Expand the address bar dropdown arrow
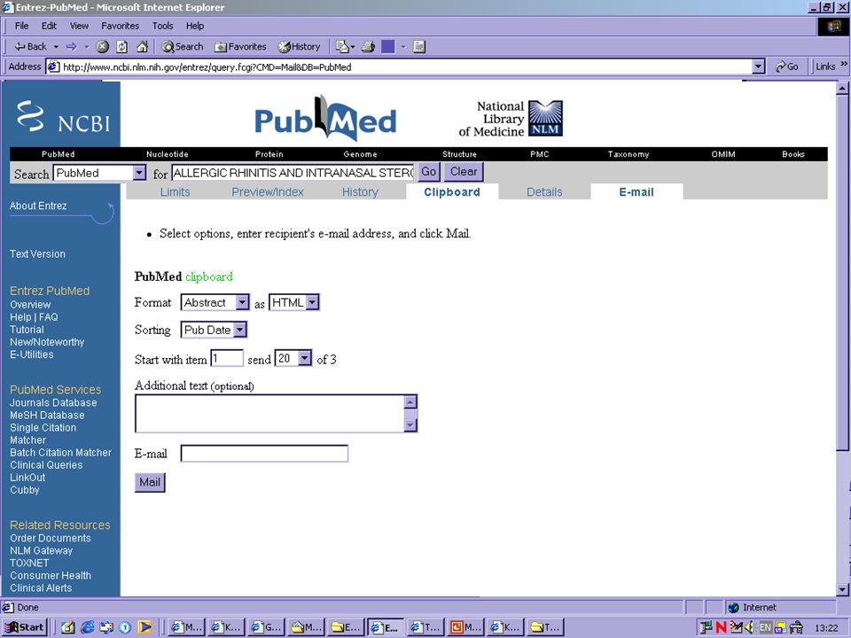The image size is (851, 638). pyautogui.click(x=758, y=66)
